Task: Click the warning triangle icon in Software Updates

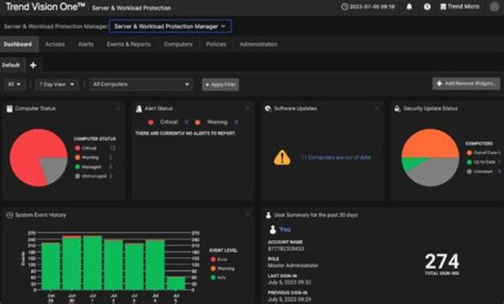Action: point(282,158)
